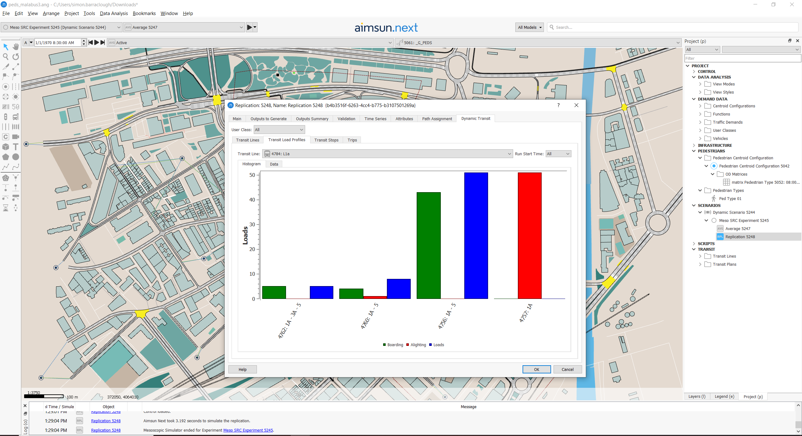Click the green Boarding legend swatch
This screenshot has width=802, height=436.
point(384,345)
